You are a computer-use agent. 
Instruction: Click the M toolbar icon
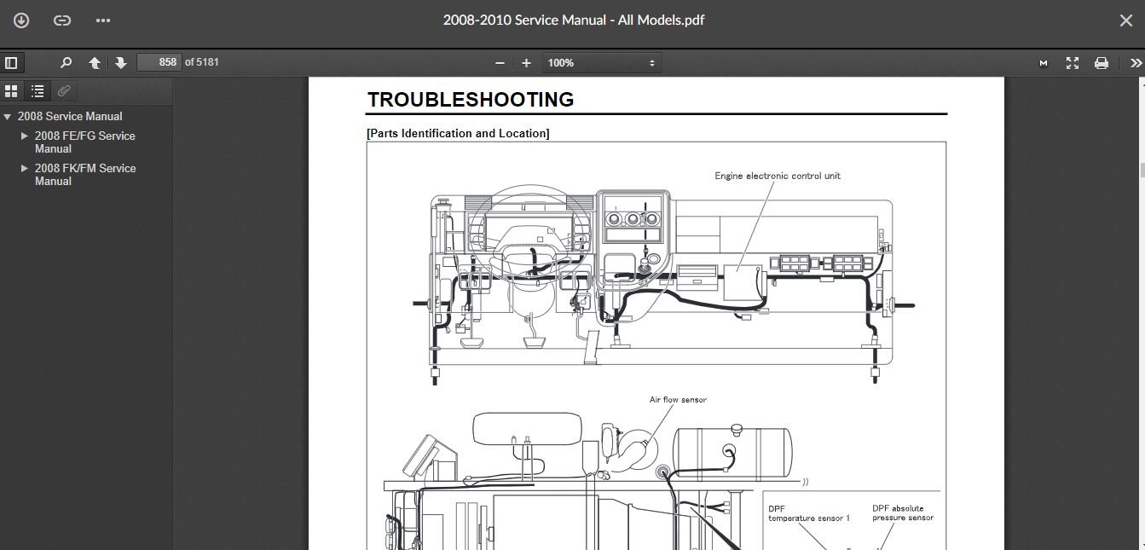click(1044, 63)
